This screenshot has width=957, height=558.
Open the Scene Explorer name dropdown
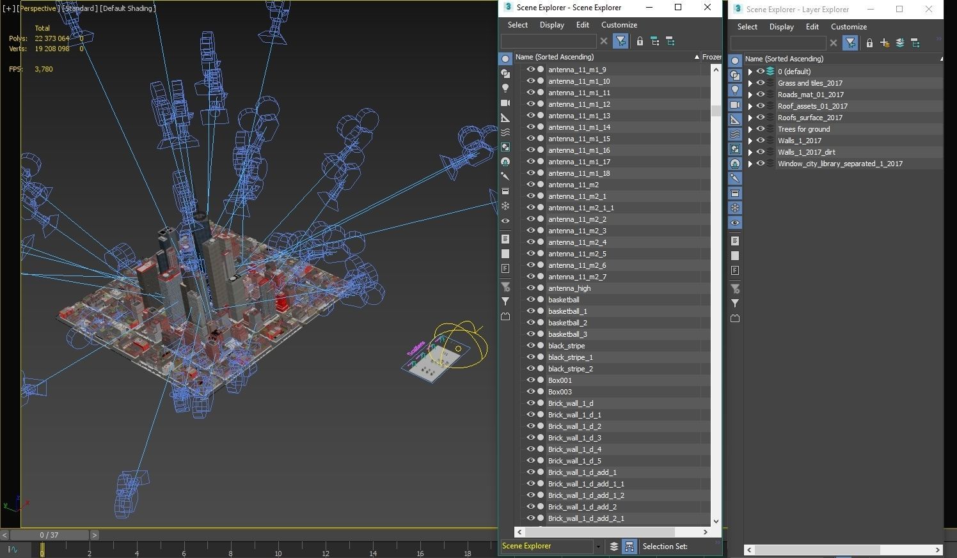click(598, 546)
